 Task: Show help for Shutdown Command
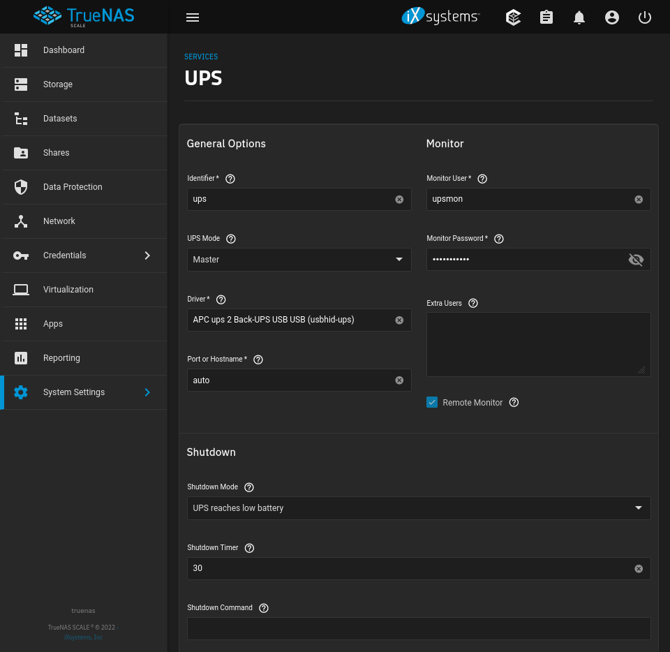[x=264, y=609]
